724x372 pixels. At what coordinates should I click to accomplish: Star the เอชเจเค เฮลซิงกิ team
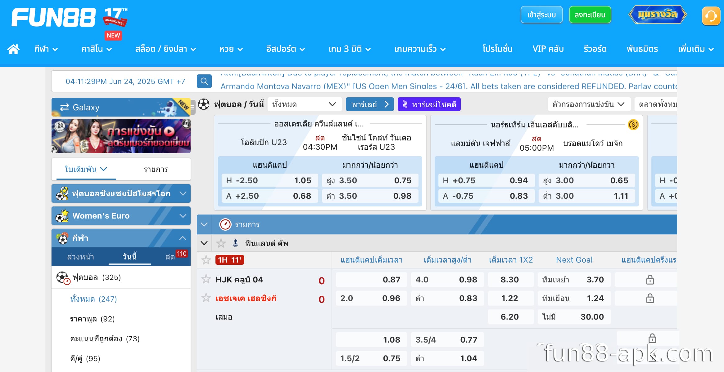(206, 298)
